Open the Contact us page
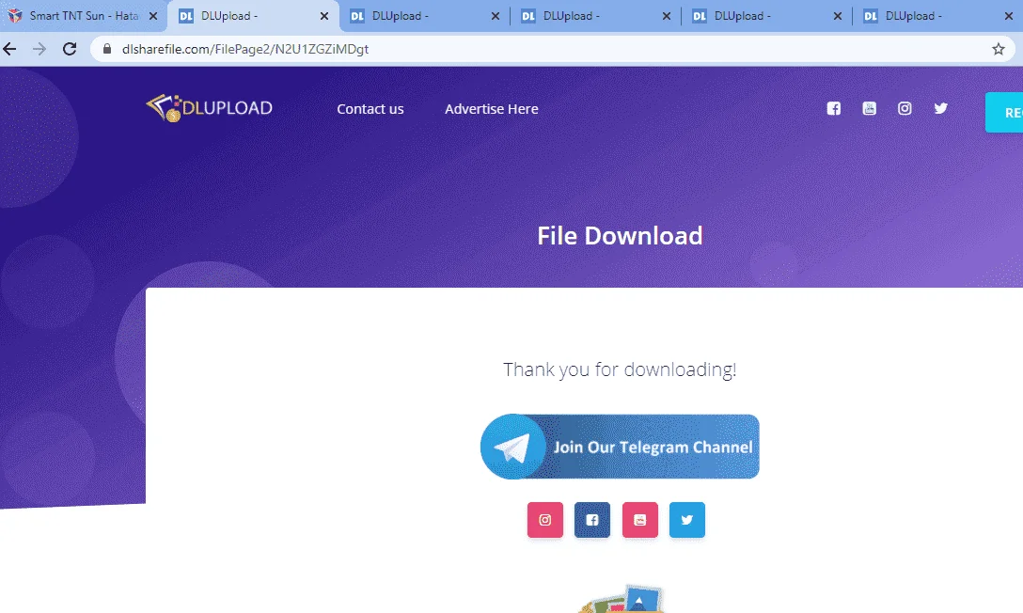This screenshot has height=613, width=1023. [x=370, y=109]
